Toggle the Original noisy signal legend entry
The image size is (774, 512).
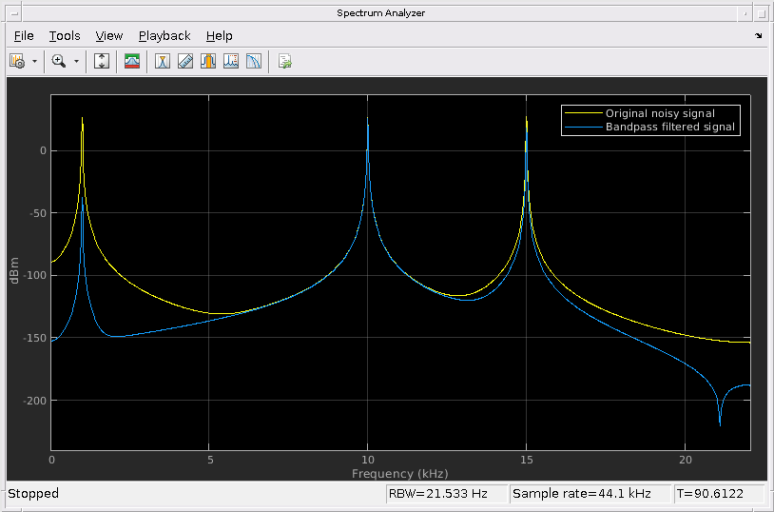click(659, 113)
